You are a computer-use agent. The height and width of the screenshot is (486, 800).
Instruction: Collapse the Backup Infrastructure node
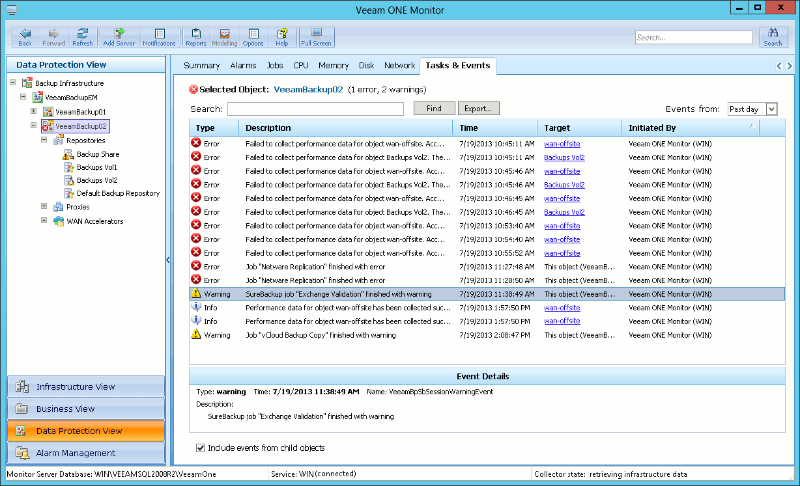13,83
